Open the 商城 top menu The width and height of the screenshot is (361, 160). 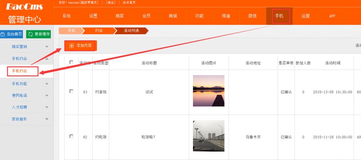coord(173,16)
